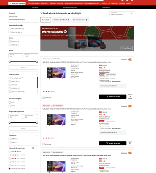This screenshot has height=173, width=156.
Task: Collapse the Campañas destacadas section
Action: point(37,25)
